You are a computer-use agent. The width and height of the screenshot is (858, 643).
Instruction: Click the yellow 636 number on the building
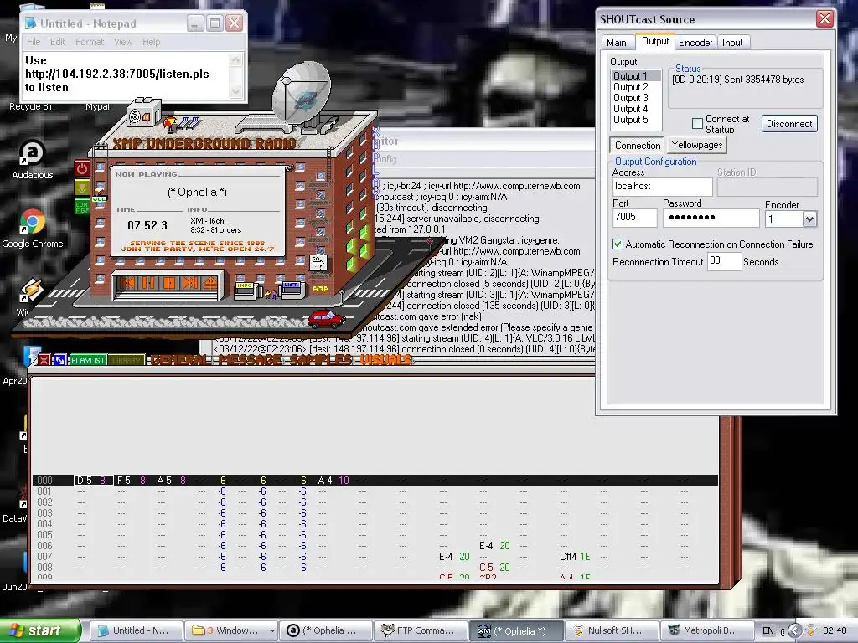click(x=321, y=289)
